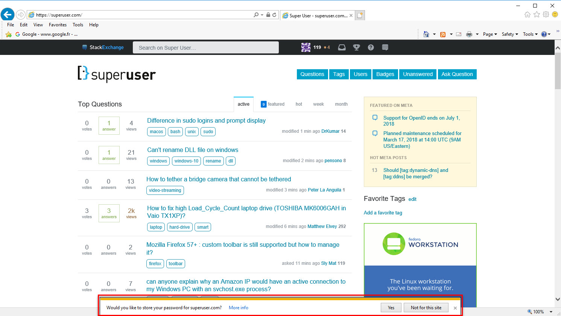Click the Read mail envelope icon
This screenshot has height=316, width=561.
tap(459, 34)
